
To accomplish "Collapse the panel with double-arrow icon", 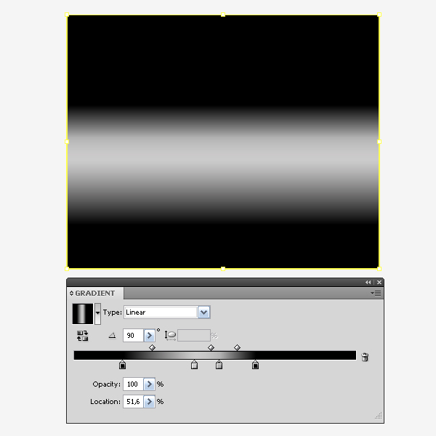I will tap(368, 282).
